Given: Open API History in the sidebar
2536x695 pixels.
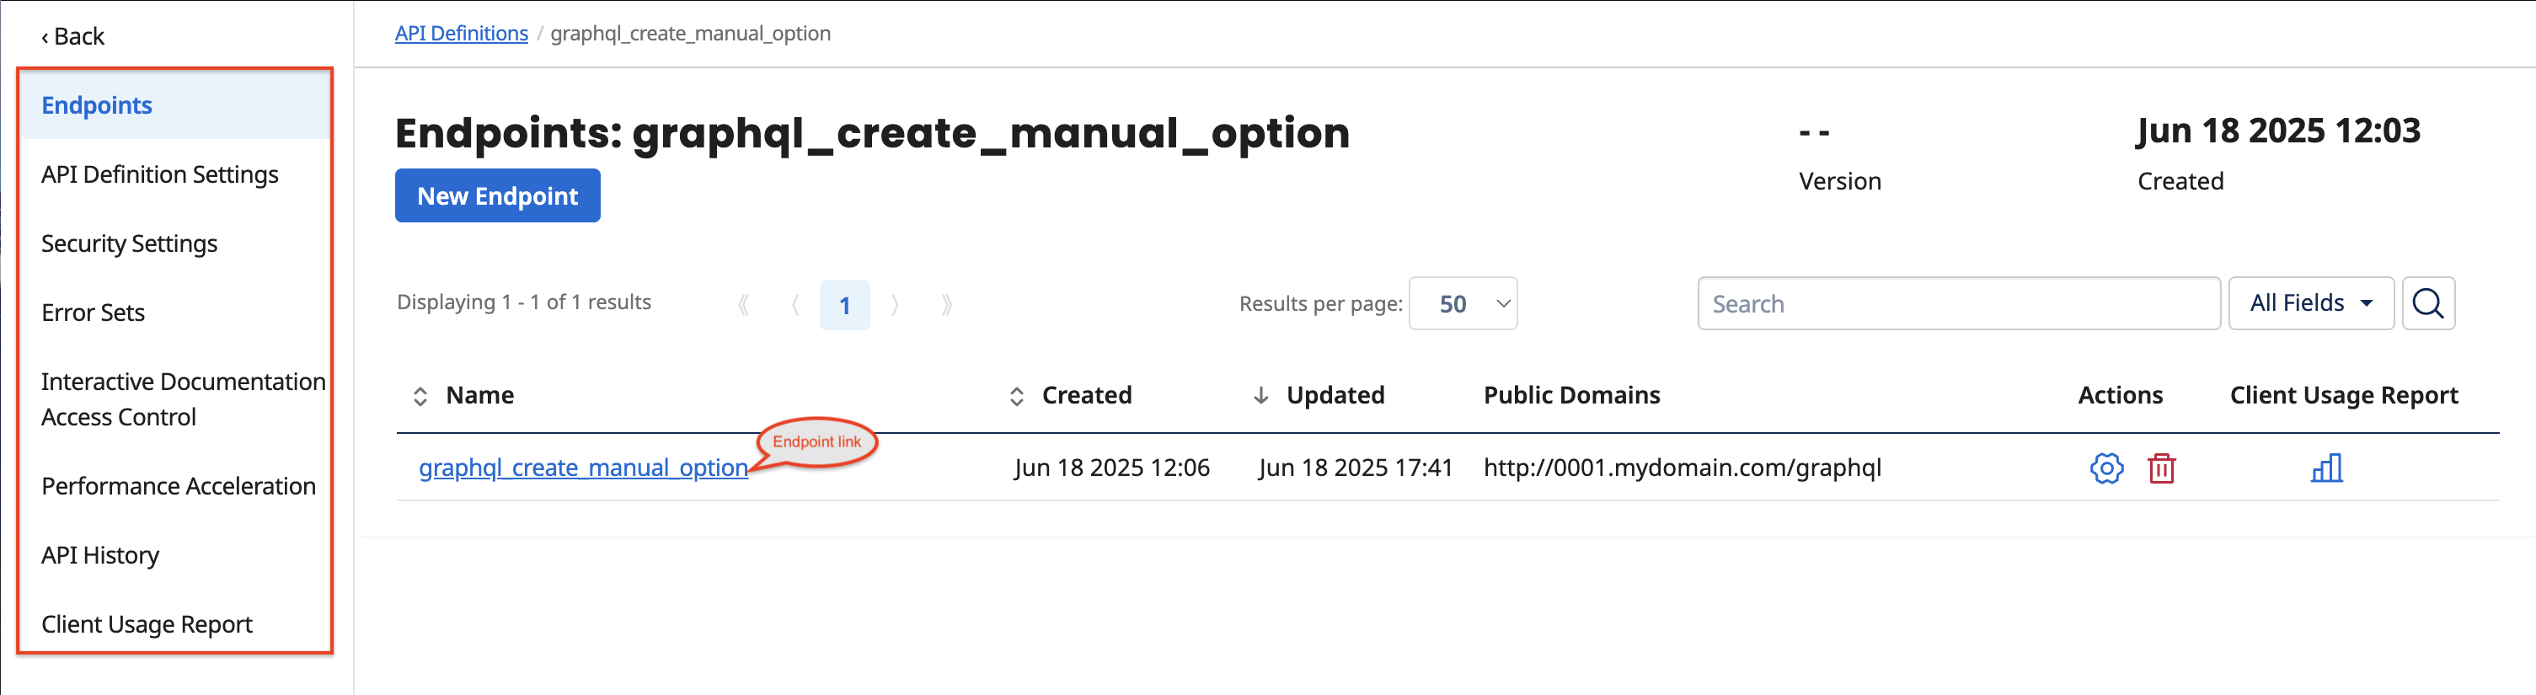Looking at the screenshot, I should 99,555.
